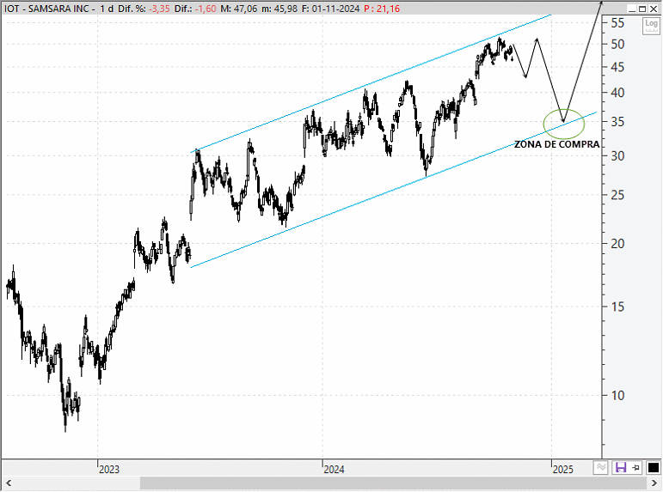The image size is (663, 492).
Task: Click the 10 price axis label
Action: coord(617,396)
